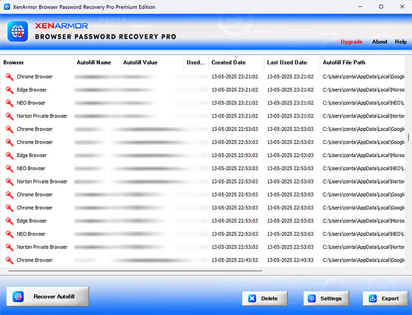Click the gear icon on the Settings button

point(312,299)
